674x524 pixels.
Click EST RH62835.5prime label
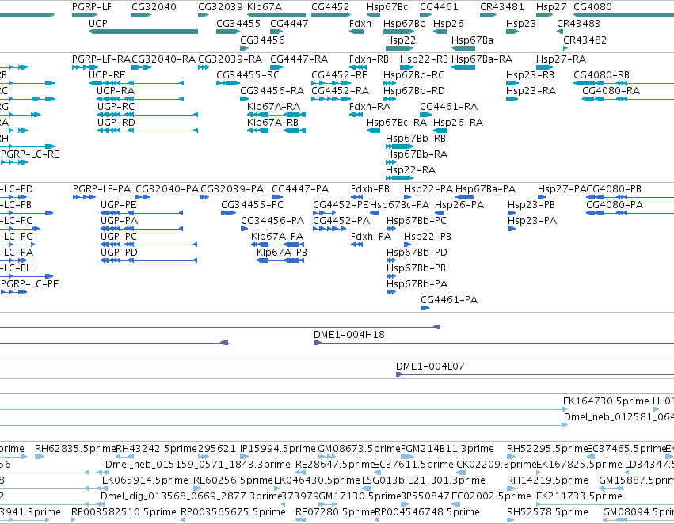pos(75,449)
